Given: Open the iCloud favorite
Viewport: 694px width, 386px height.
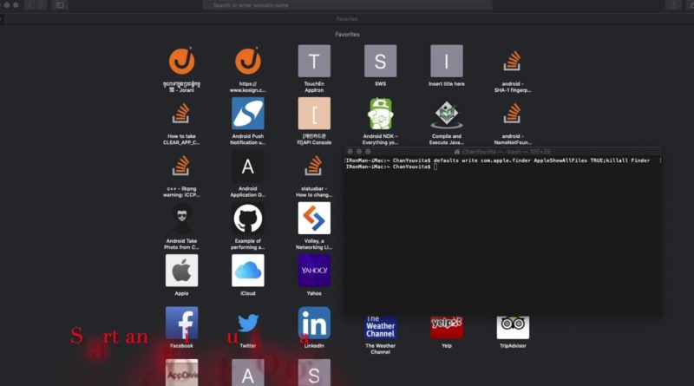Looking at the screenshot, I should click(x=248, y=271).
